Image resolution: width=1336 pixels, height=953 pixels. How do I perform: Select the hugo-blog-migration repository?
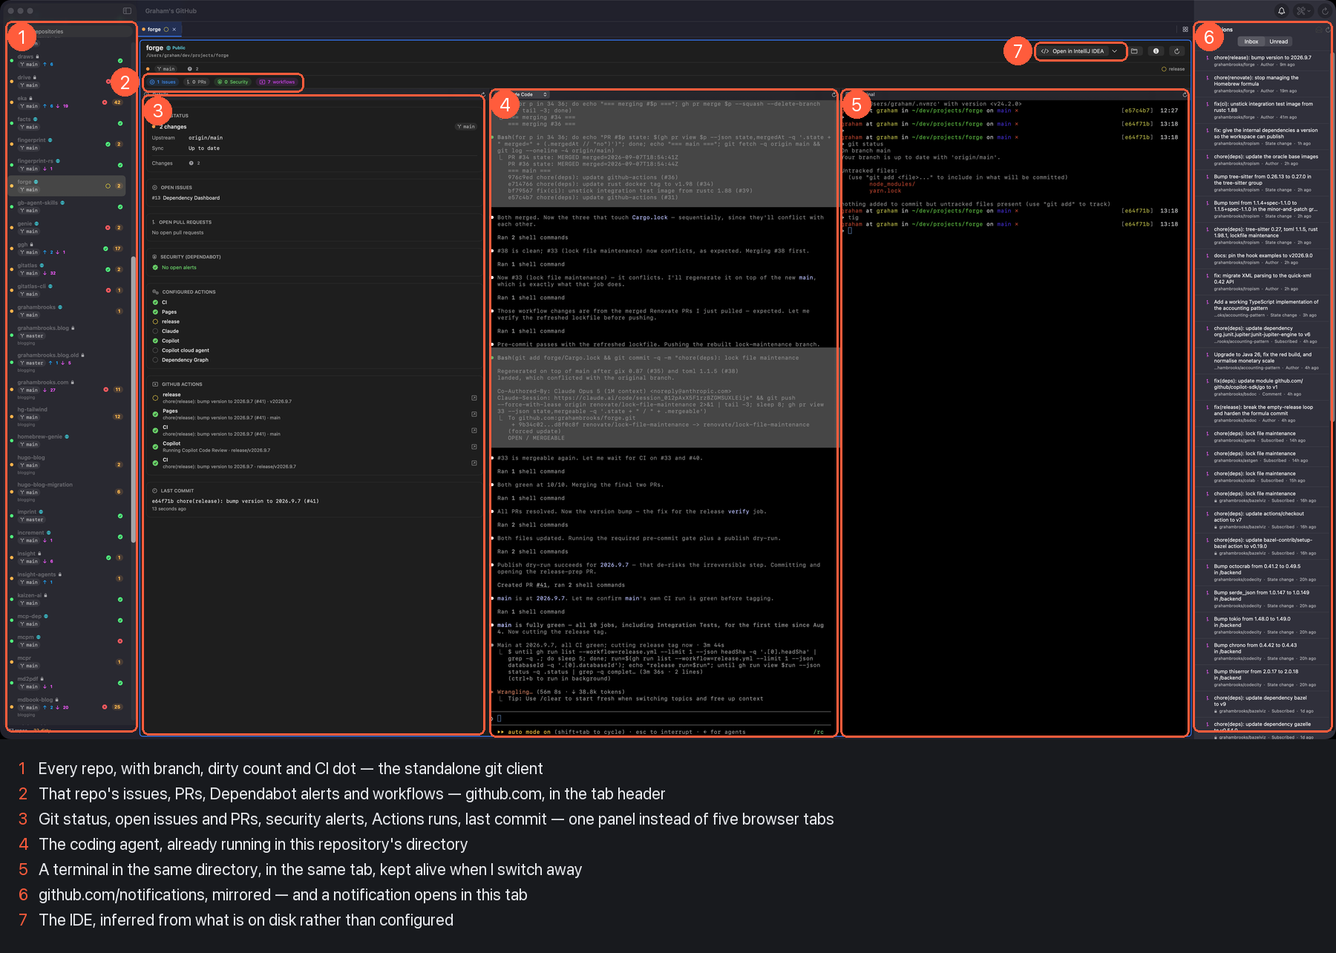coord(67,491)
